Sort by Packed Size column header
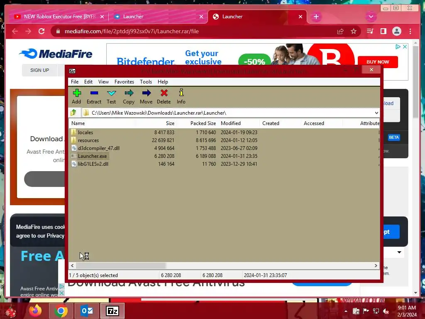This screenshot has width=425, height=319. tap(197, 123)
